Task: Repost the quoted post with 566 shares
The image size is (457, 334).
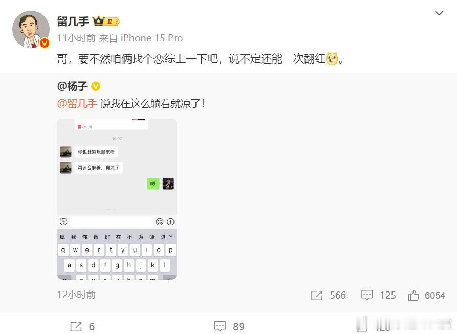Action: pyautogui.click(x=328, y=295)
